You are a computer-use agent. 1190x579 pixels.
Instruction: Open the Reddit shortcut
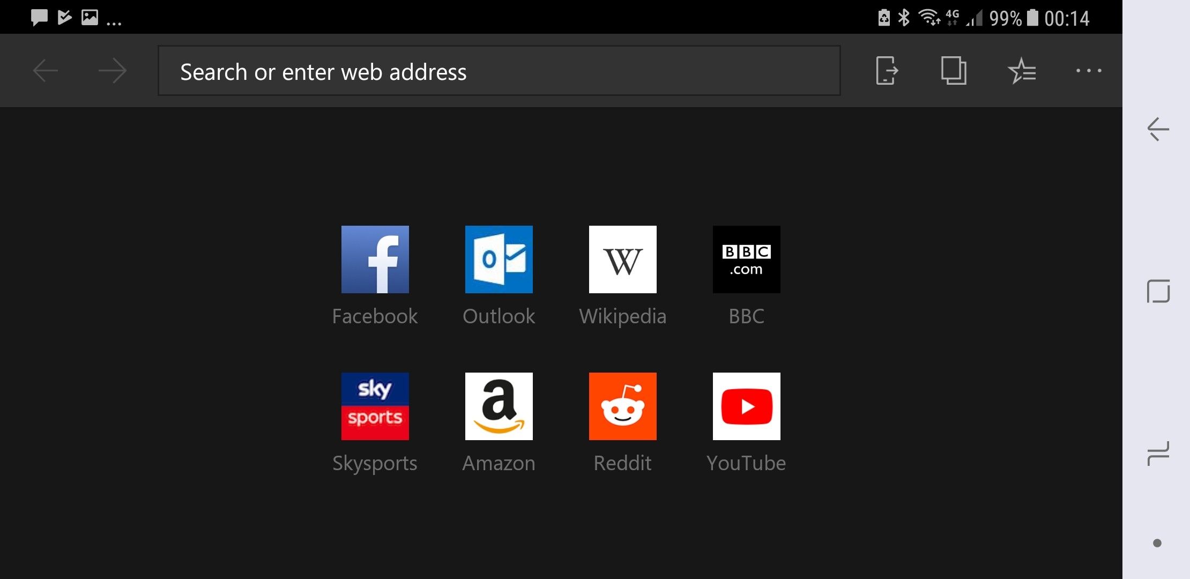pyautogui.click(x=622, y=406)
